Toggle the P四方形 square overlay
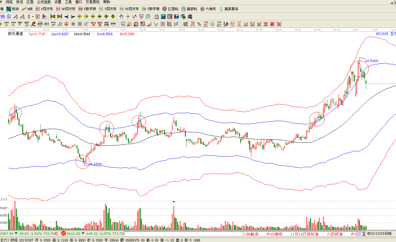 [44, 9]
